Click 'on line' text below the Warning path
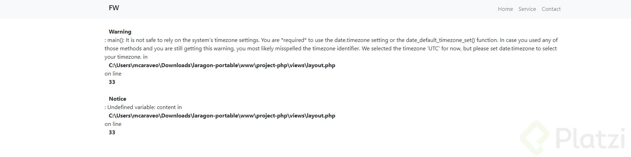 113,74
